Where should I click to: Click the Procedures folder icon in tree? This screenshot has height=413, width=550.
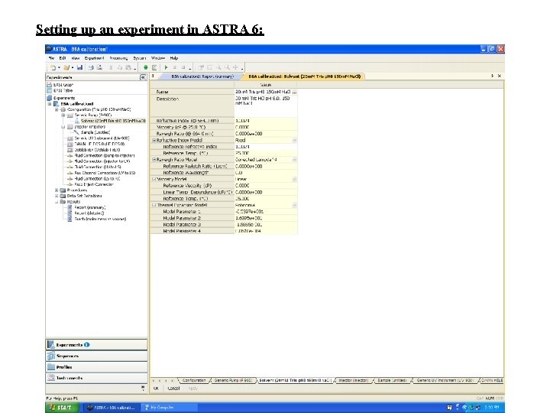[63, 190]
